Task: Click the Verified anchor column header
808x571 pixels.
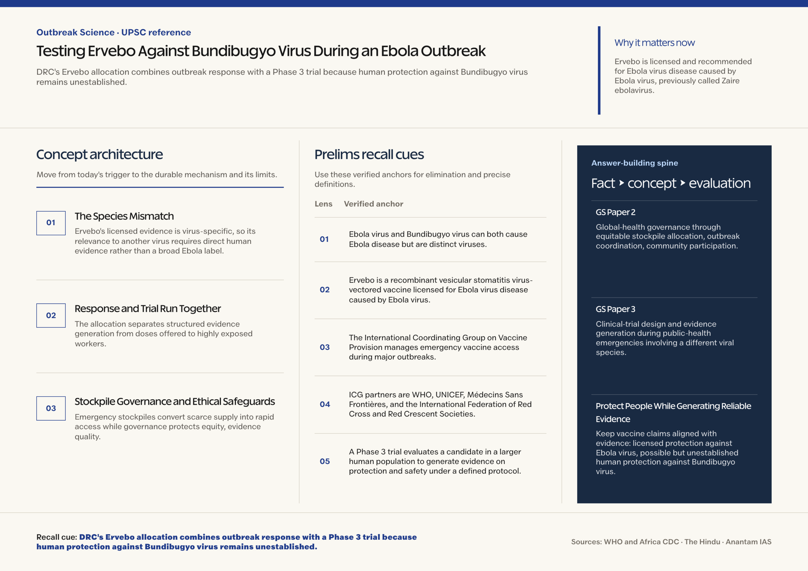Action: click(x=373, y=204)
